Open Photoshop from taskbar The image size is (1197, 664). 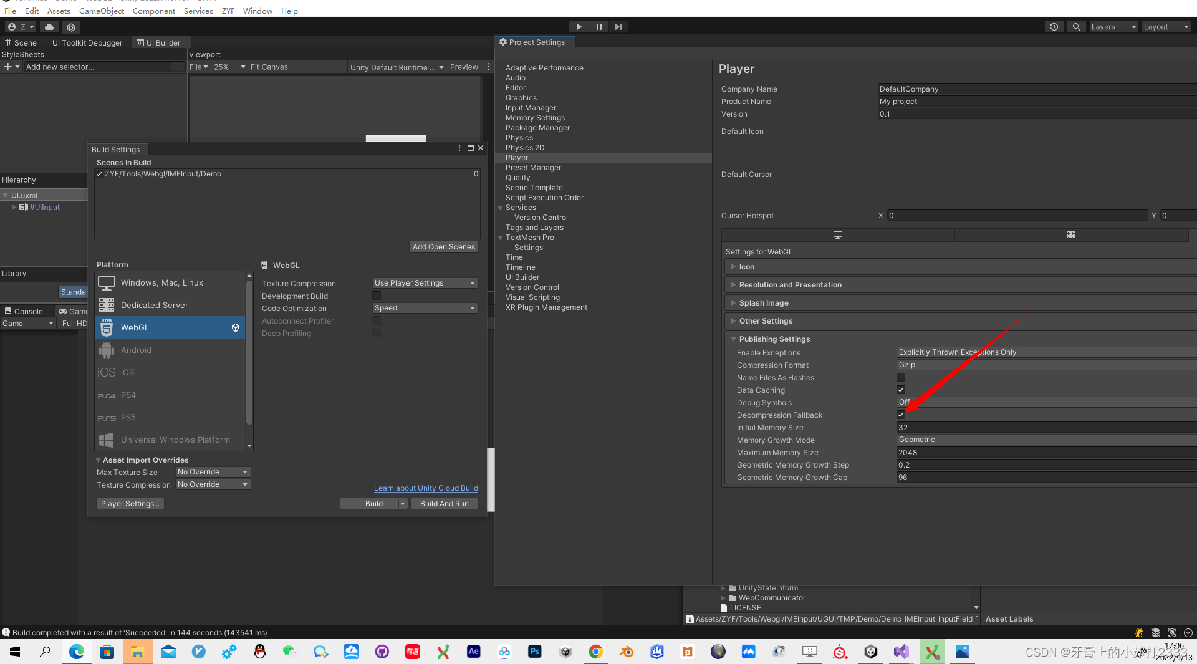[535, 652]
